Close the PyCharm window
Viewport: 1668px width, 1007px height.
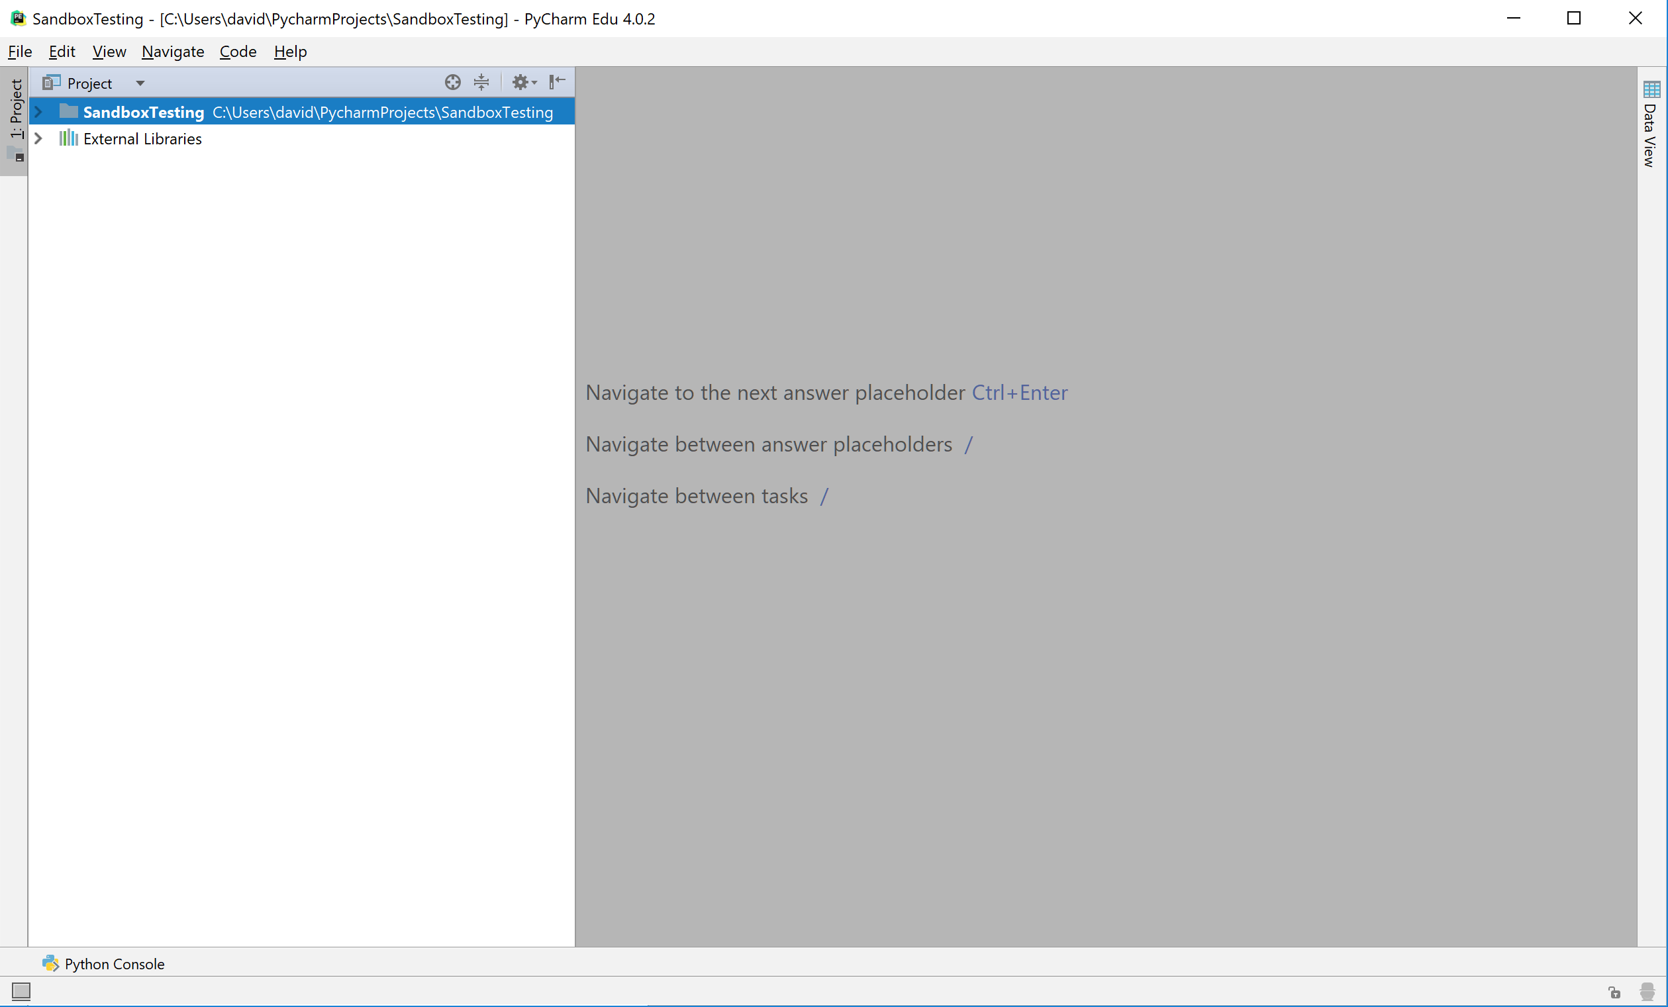(1635, 19)
